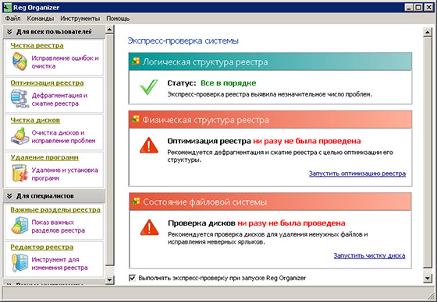Click sidebar scrollbar up arrow
Image resolution: width=437 pixels, height=302 pixels.
point(109,30)
